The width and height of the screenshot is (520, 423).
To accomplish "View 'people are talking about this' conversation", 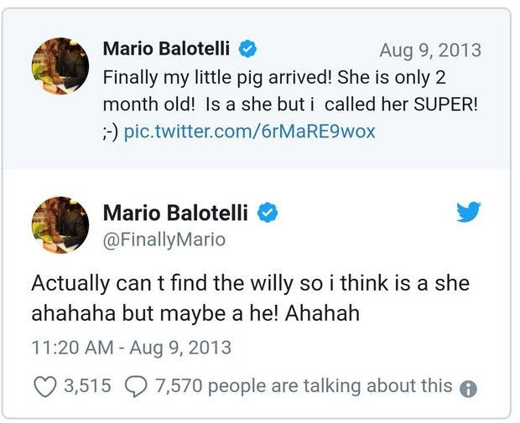I will pyautogui.click(x=330, y=386).
